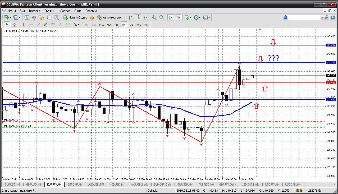Screen dimensions: 338x194
Task: Show the Market Watch panel
Action: [27, 17]
